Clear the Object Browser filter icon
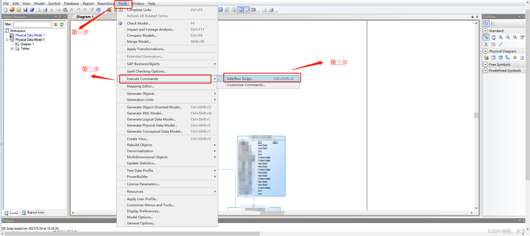530x236 pixels. (56, 25)
